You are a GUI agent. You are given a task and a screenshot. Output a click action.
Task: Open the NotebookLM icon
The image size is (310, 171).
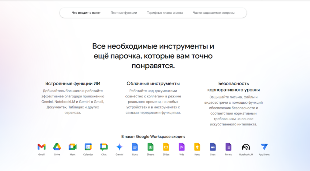point(246,147)
